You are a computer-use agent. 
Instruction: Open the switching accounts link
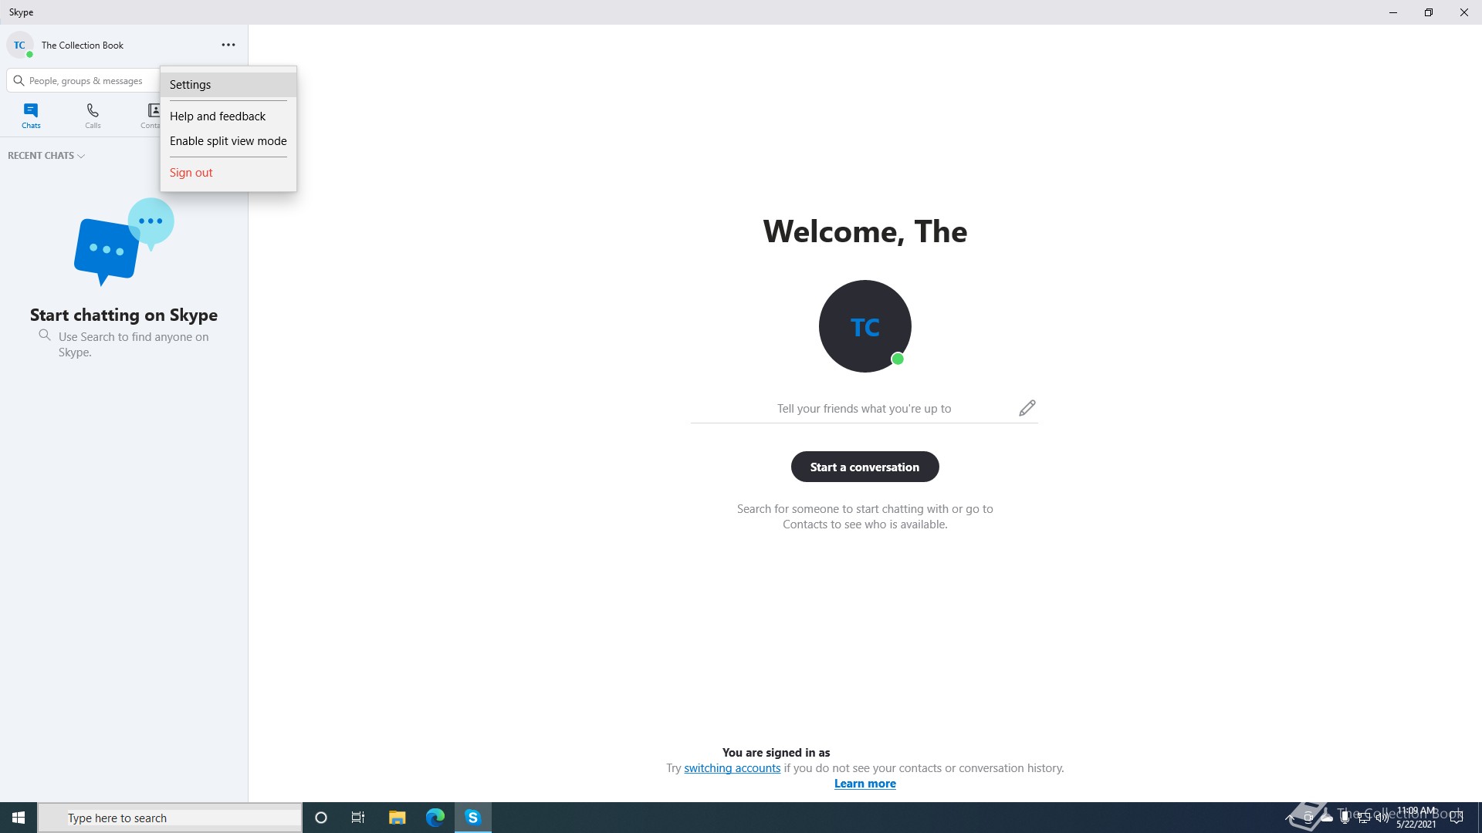pyautogui.click(x=732, y=768)
